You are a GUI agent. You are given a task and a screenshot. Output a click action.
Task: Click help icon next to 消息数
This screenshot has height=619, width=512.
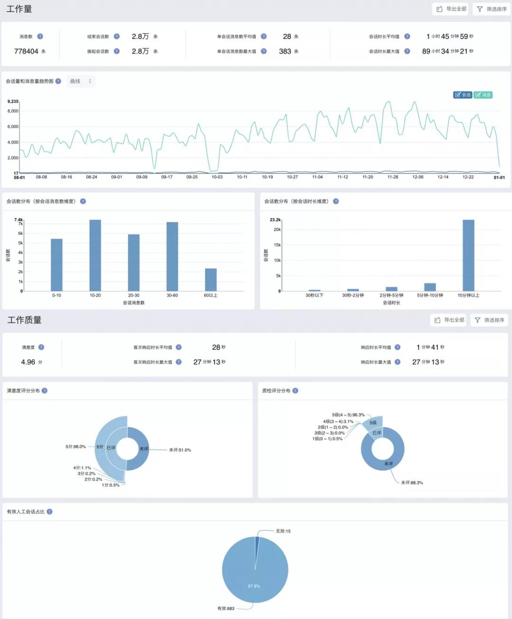40,37
